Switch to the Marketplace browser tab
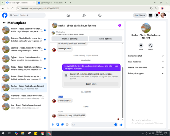 [52, 3]
